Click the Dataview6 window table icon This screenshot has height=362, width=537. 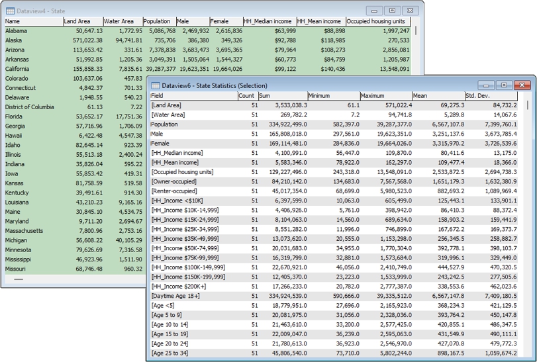coord(156,85)
